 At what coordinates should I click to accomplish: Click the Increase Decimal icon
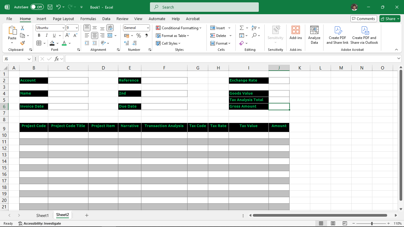tap(127, 43)
